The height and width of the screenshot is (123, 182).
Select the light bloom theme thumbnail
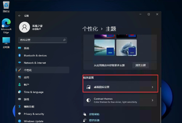coord(126,48)
